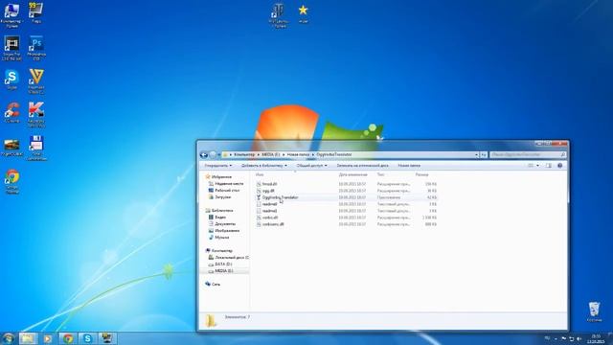613x345 pixels.
Task: Open the DATA (D:) drive in the sidebar
Action: (220, 264)
